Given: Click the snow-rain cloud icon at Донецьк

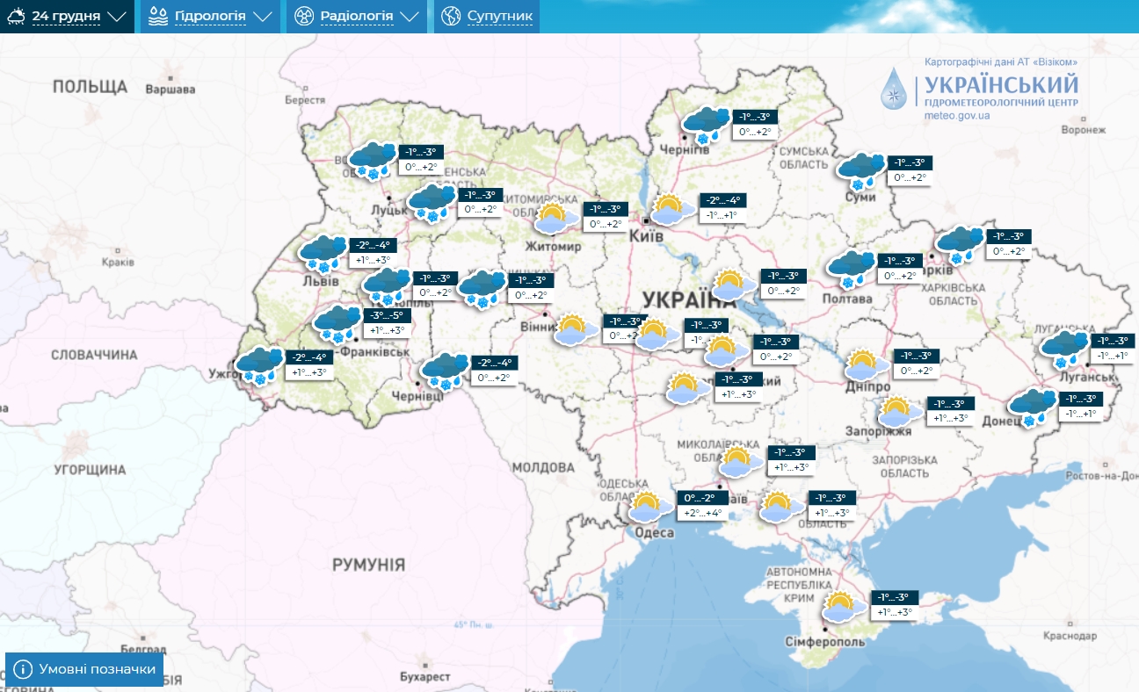Looking at the screenshot, I should (x=1032, y=407).
